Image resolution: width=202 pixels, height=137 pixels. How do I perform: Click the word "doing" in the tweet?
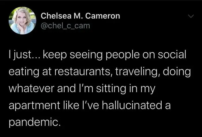(177, 72)
